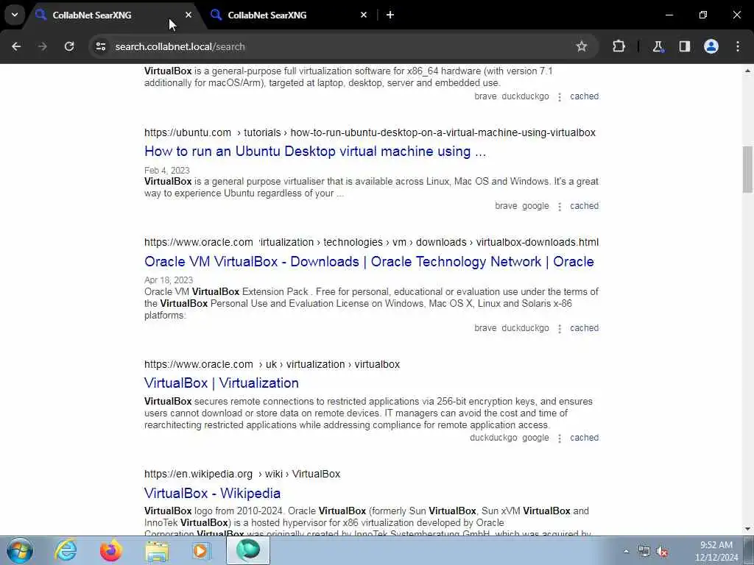Open the muted volume tray icon

tap(663, 552)
